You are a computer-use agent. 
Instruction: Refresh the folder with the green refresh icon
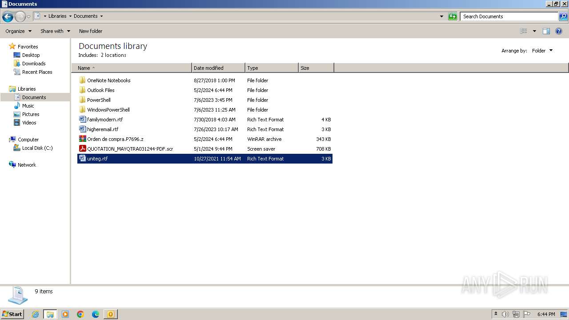pos(453,16)
